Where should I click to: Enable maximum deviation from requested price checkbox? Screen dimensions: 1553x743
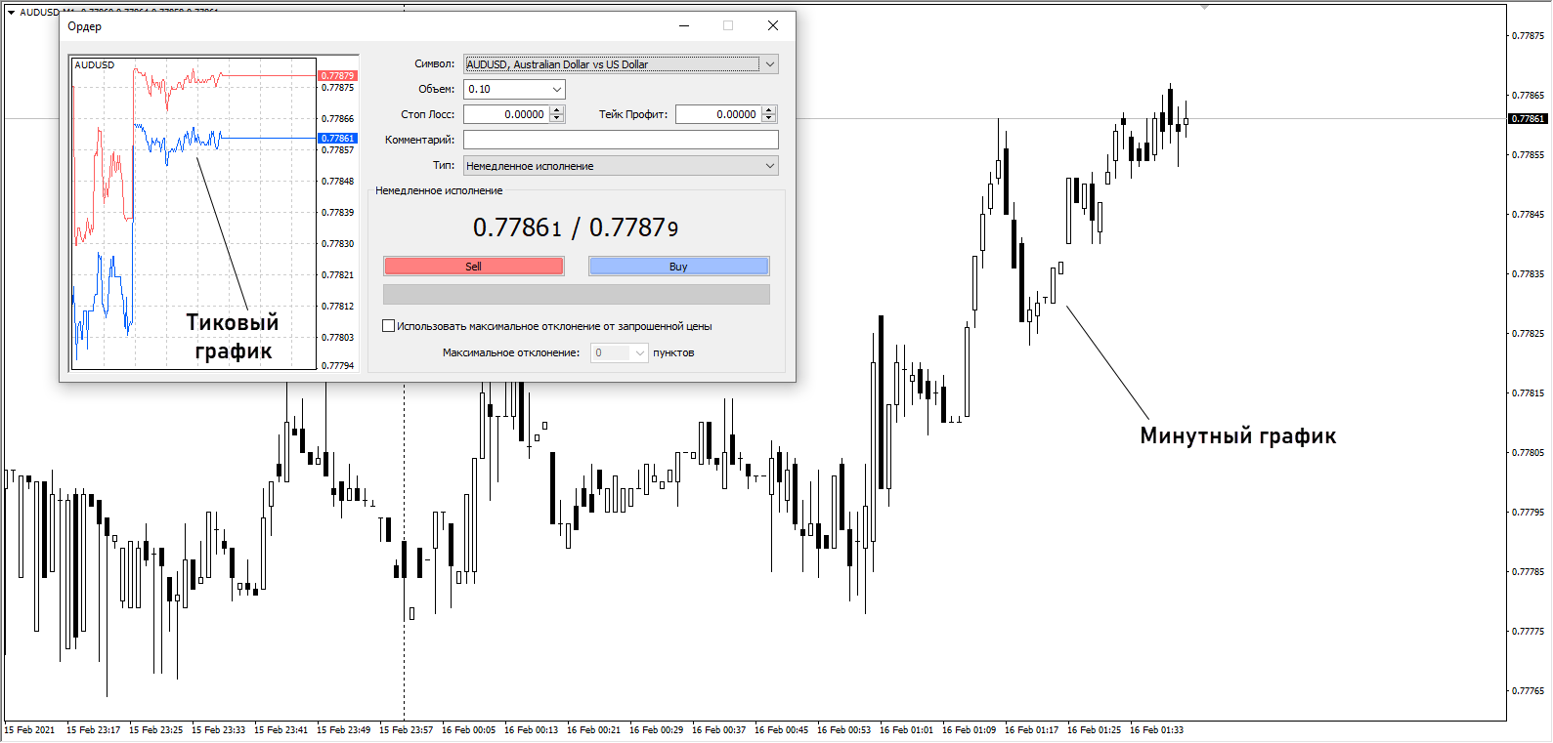click(x=389, y=326)
